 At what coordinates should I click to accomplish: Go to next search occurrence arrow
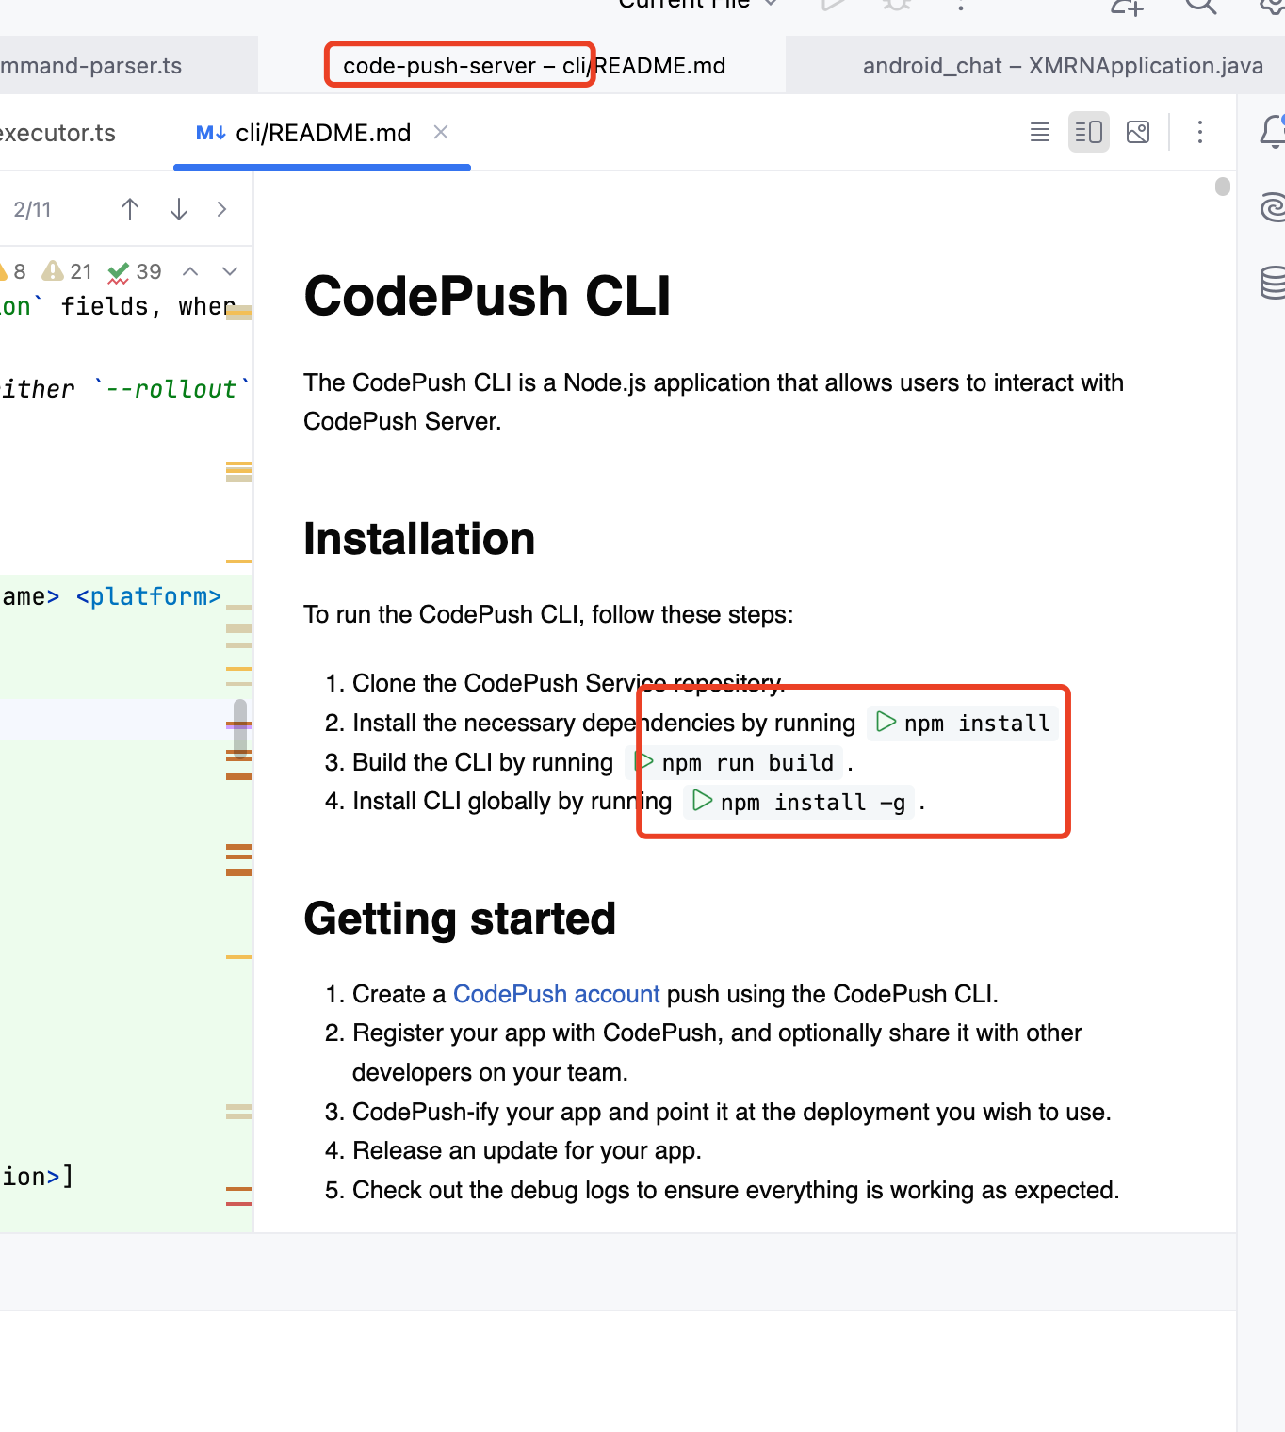coord(179,209)
